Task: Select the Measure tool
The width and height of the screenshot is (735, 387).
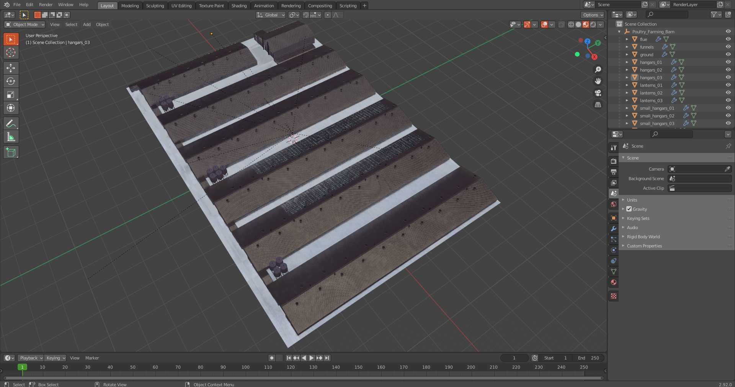Action: pyautogui.click(x=11, y=137)
